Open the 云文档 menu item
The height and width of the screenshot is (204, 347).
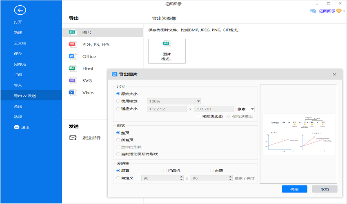coord(20,43)
